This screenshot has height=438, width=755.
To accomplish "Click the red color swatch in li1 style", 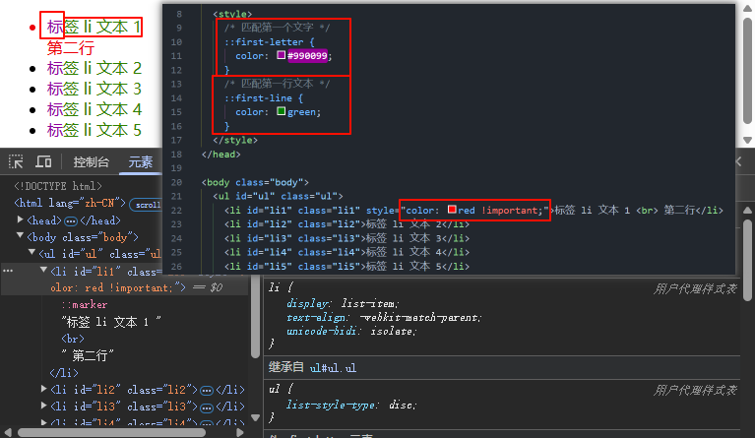I will [x=452, y=210].
